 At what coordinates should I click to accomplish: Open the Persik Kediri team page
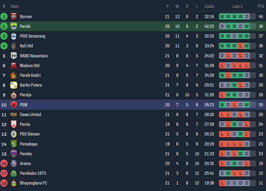pyautogui.click(x=30, y=75)
